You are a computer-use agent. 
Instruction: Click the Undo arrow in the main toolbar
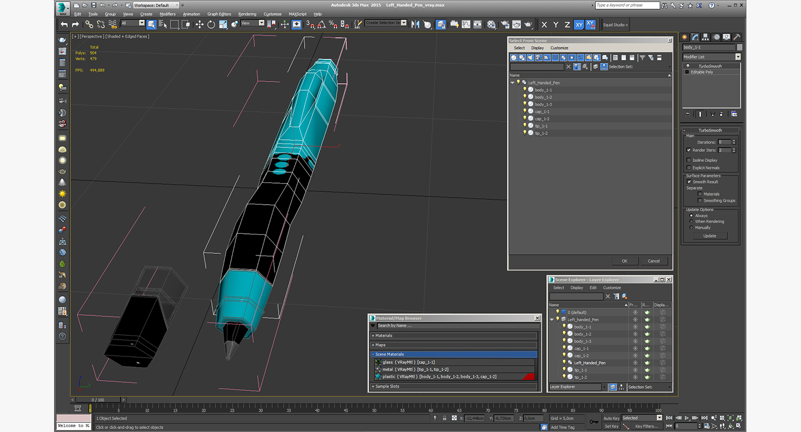pos(64,24)
